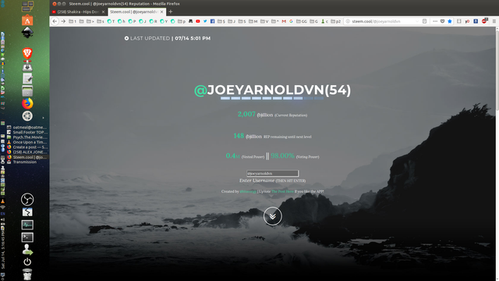Open the bookmark folder labeled p2
499x281 pixels.
[336, 21]
